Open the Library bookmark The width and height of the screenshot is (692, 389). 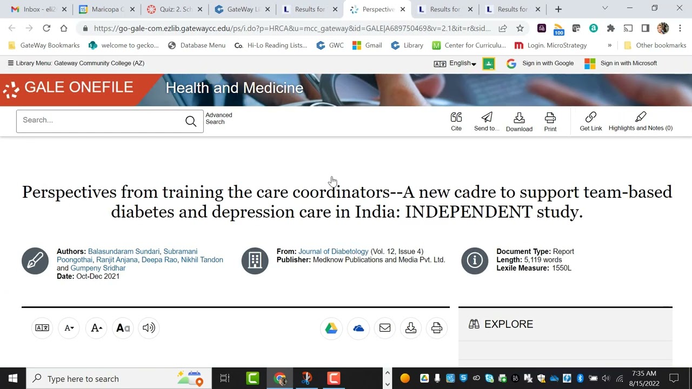point(407,45)
